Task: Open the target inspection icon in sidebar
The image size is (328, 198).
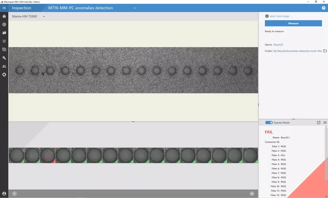Action: (x=4, y=24)
